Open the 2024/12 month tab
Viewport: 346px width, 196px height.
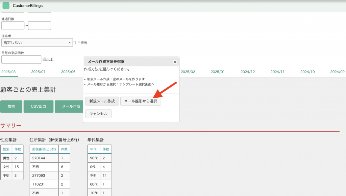[x=248, y=72]
